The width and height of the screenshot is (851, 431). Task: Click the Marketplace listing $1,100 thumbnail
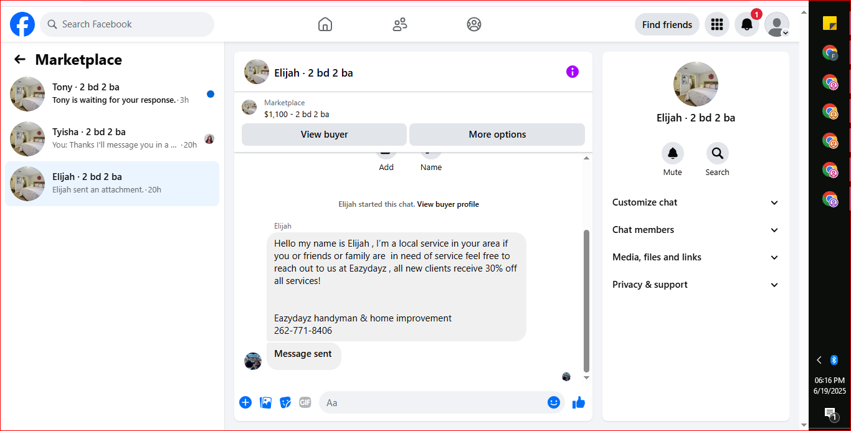(249, 107)
